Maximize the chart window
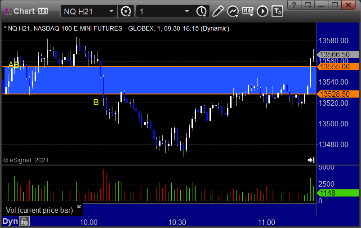This screenshot has width=361, height=228. click(x=334, y=5)
